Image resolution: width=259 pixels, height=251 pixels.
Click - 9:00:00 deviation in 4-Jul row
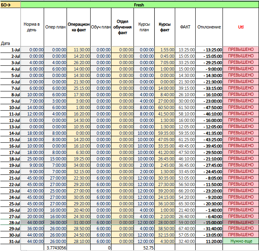(209, 69)
